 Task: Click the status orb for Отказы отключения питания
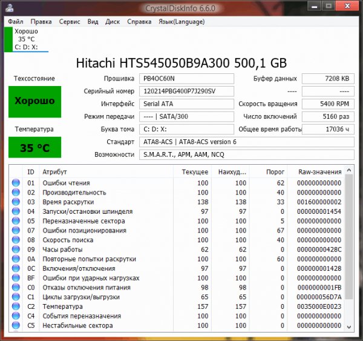pyautogui.click(x=16, y=287)
